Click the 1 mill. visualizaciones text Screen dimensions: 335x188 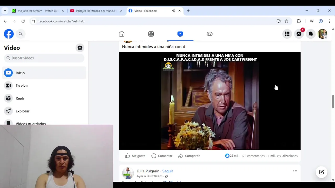(x=283, y=156)
